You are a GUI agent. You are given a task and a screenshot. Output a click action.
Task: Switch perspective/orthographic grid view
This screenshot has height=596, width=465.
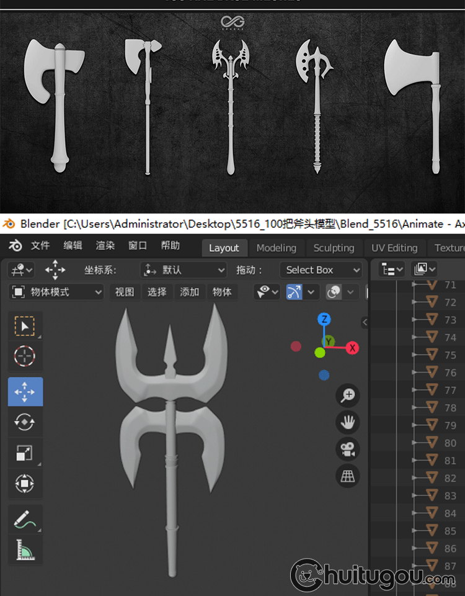coord(348,476)
